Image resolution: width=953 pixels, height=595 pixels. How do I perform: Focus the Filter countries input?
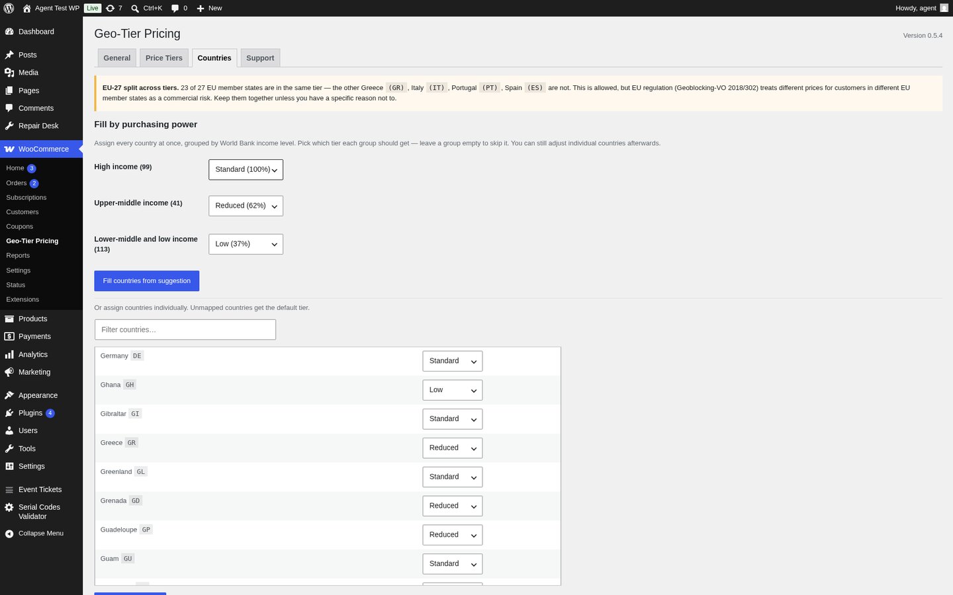(185, 330)
